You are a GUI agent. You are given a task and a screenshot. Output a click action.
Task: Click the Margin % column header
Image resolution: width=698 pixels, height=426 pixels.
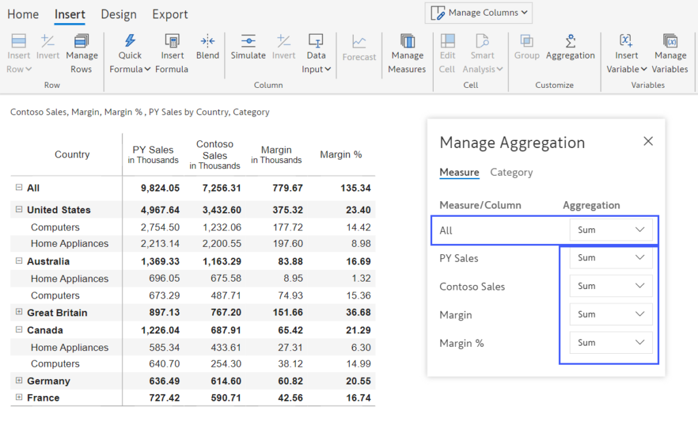341,155
